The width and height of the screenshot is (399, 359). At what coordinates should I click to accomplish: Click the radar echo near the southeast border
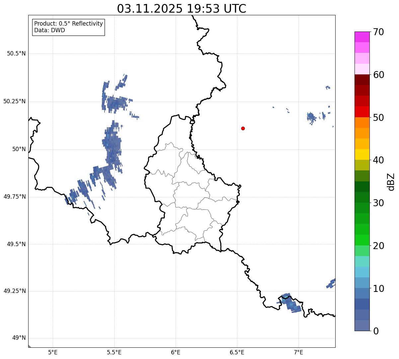click(289, 303)
